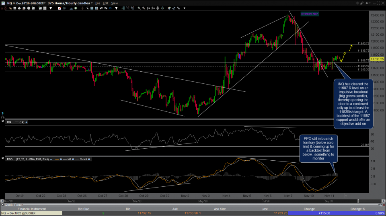Click the pin window icon
This screenshot has width=386, height=216.
tap(367, 3)
